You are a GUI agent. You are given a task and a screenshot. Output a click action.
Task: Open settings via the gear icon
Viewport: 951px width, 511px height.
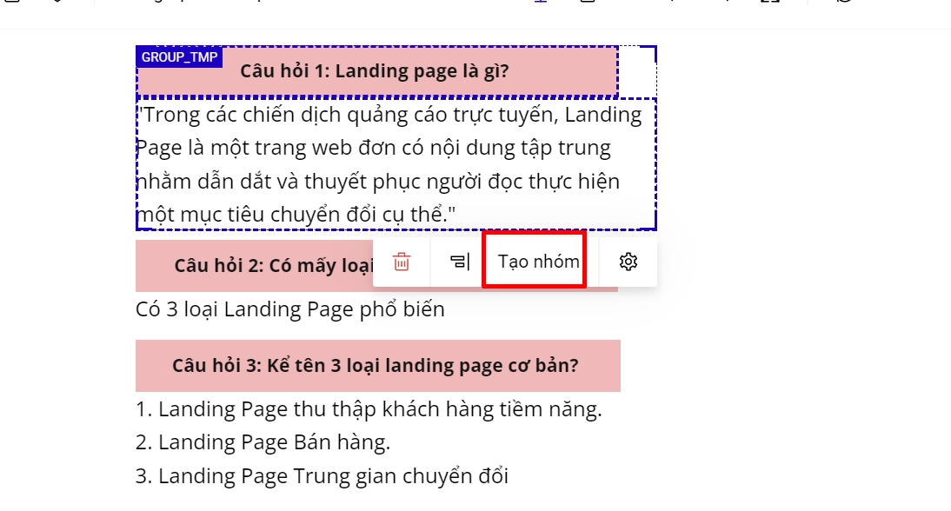628,262
